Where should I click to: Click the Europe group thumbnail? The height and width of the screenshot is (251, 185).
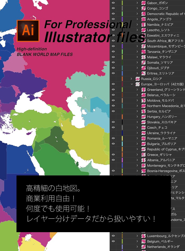pyautogui.click(x=138, y=84)
